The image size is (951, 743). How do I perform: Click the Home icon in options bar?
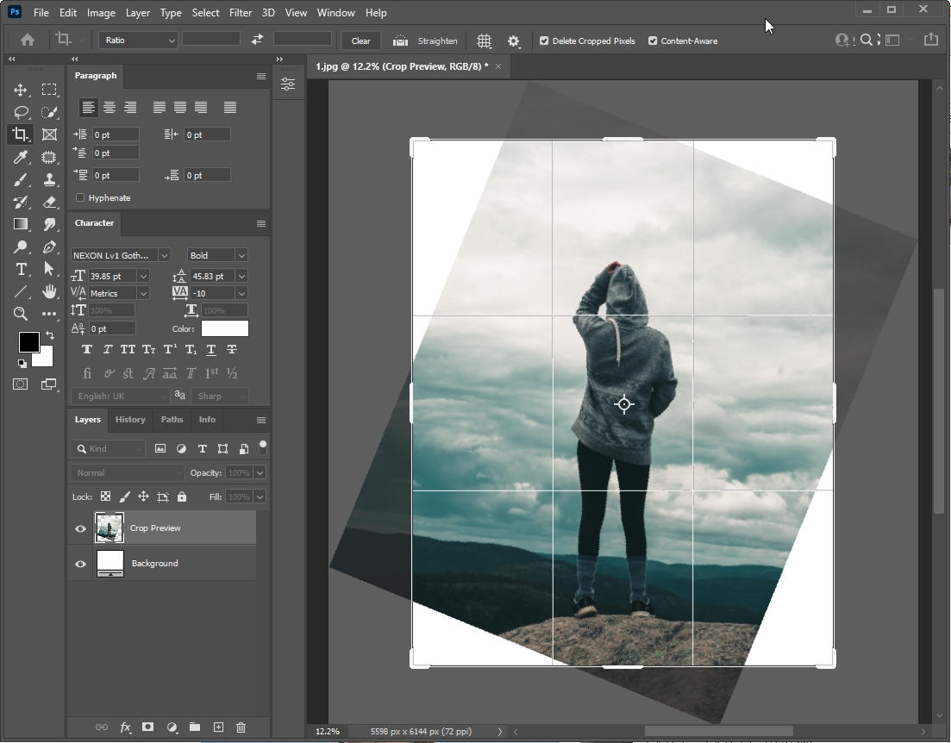click(x=28, y=40)
